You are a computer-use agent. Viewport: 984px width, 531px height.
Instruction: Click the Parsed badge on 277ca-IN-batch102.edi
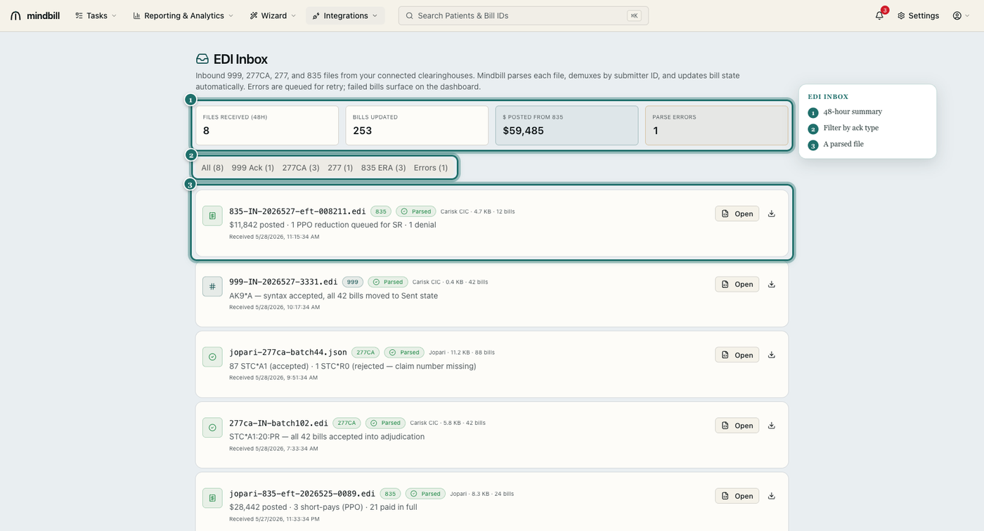click(386, 423)
